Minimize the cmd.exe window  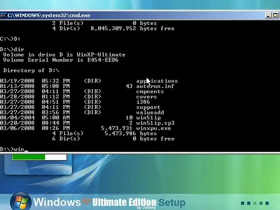268,15
